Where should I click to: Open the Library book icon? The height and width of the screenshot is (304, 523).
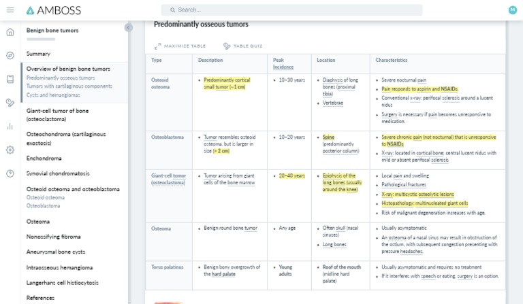pos(10,79)
